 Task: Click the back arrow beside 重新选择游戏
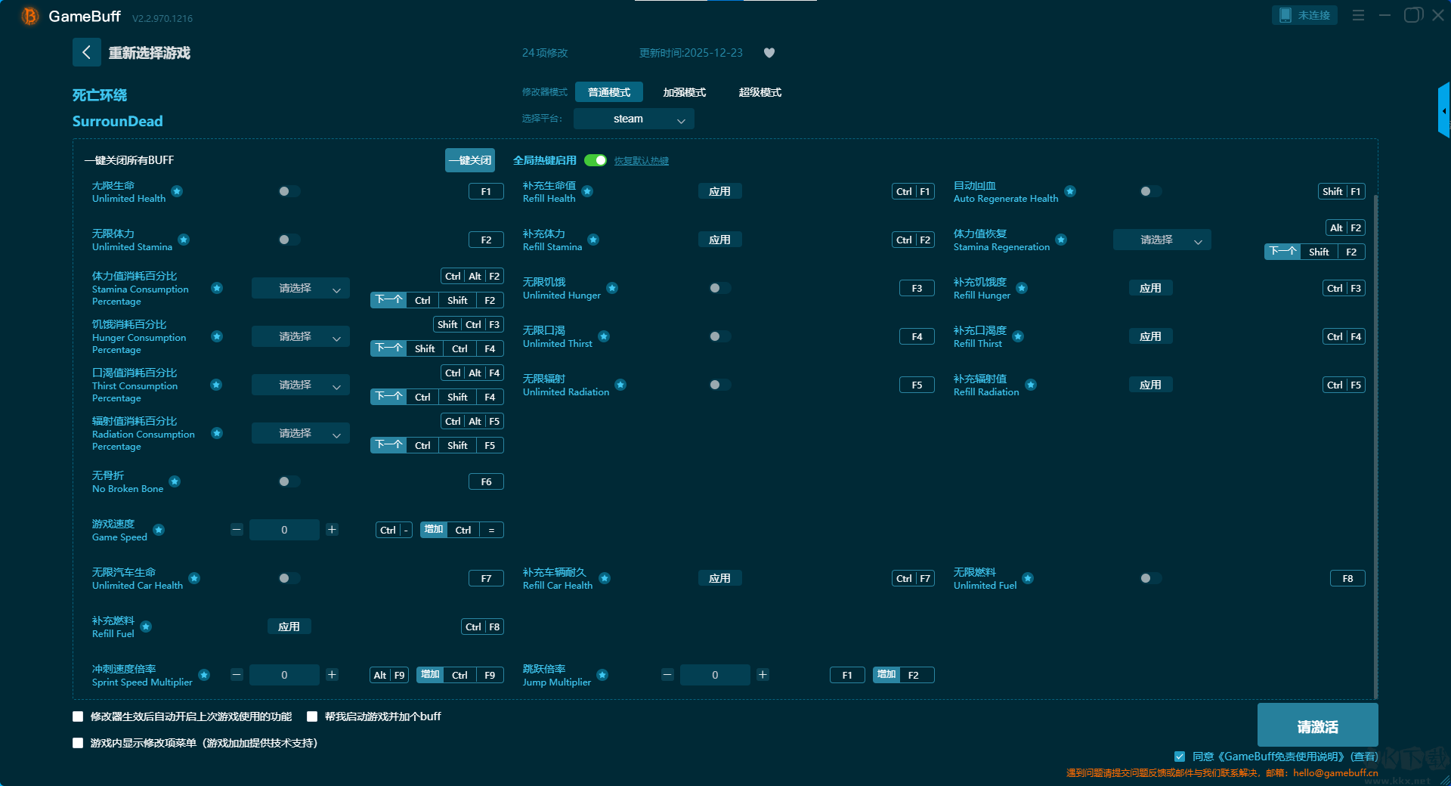(x=86, y=52)
